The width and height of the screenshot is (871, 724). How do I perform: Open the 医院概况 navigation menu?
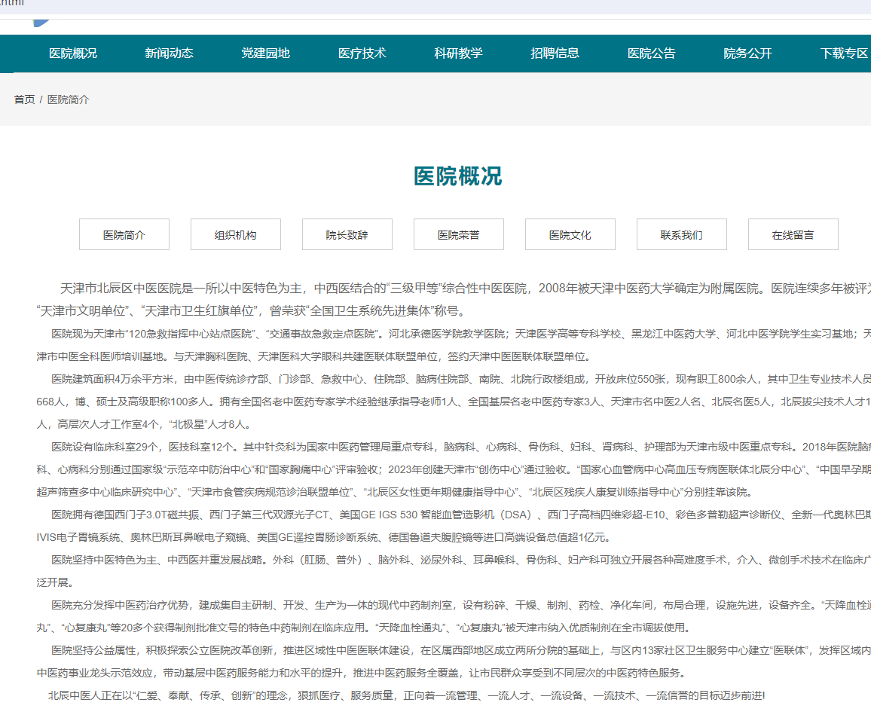(x=73, y=53)
